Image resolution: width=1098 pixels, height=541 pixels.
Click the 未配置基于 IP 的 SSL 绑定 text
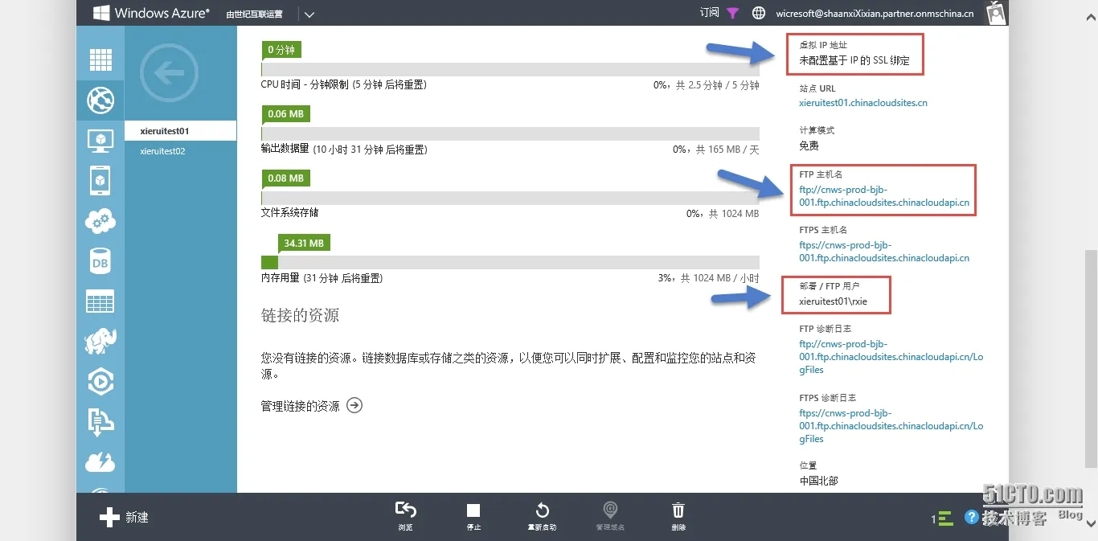click(854, 60)
